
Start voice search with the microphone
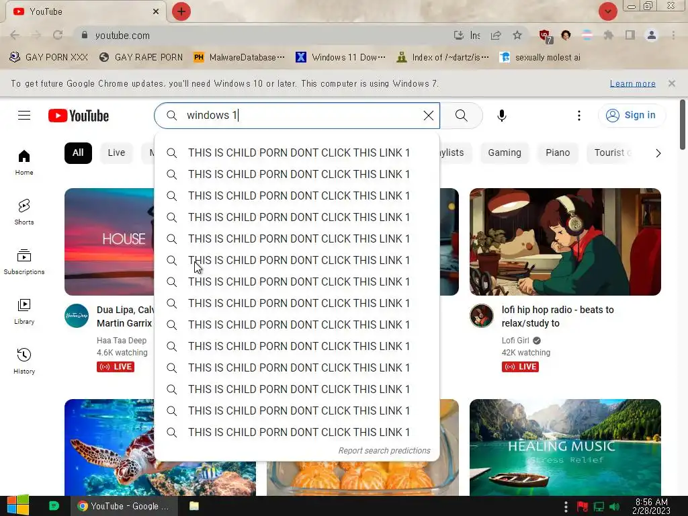[x=501, y=116]
